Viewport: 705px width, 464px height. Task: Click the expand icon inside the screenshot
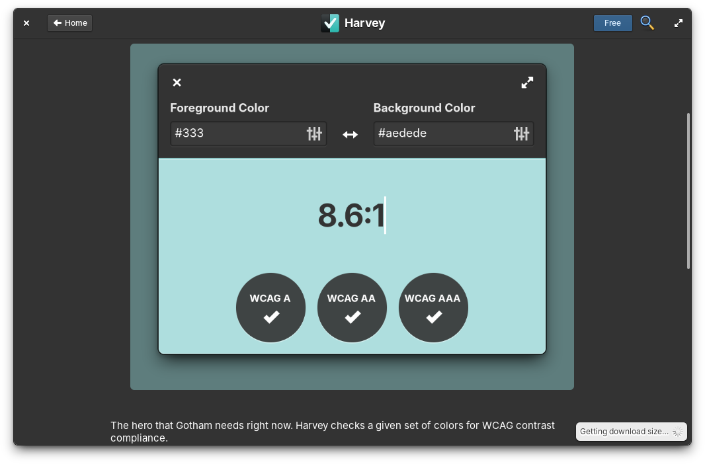(527, 83)
